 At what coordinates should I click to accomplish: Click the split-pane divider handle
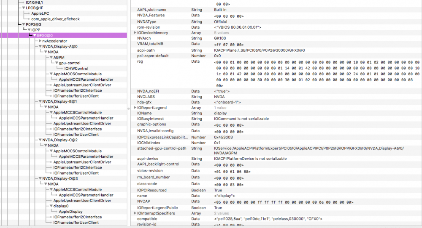[x=128, y=109]
